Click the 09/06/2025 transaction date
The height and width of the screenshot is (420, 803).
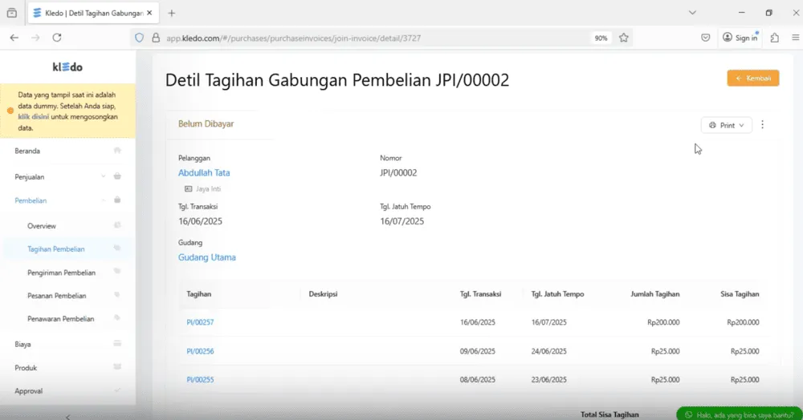pyautogui.click(x=477, y=352)
